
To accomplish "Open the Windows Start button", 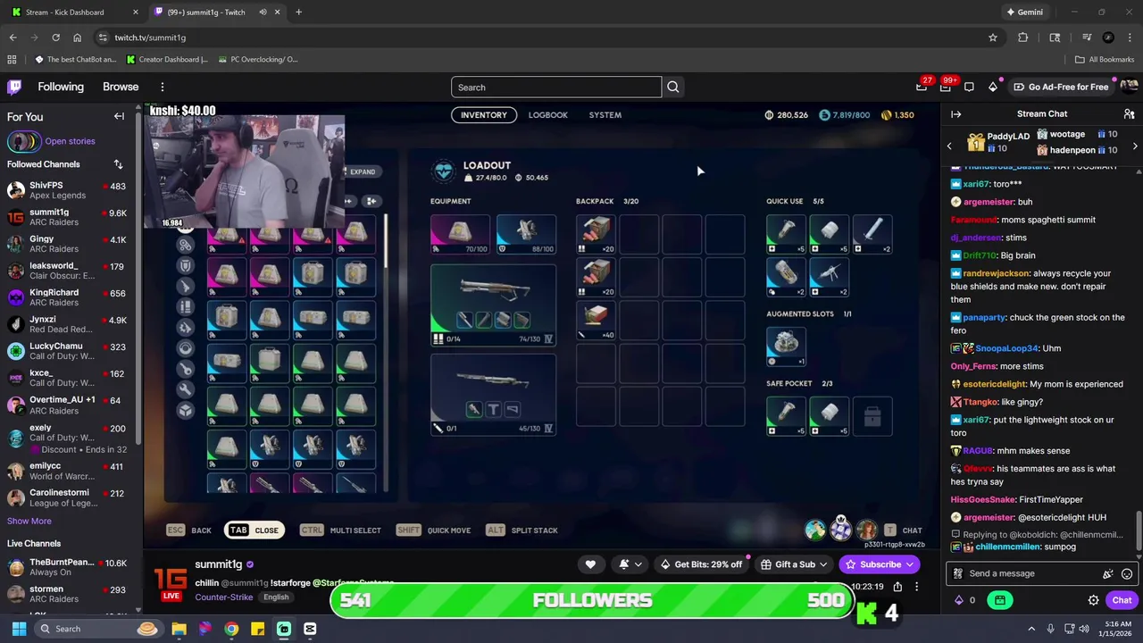I will [19, 629].
